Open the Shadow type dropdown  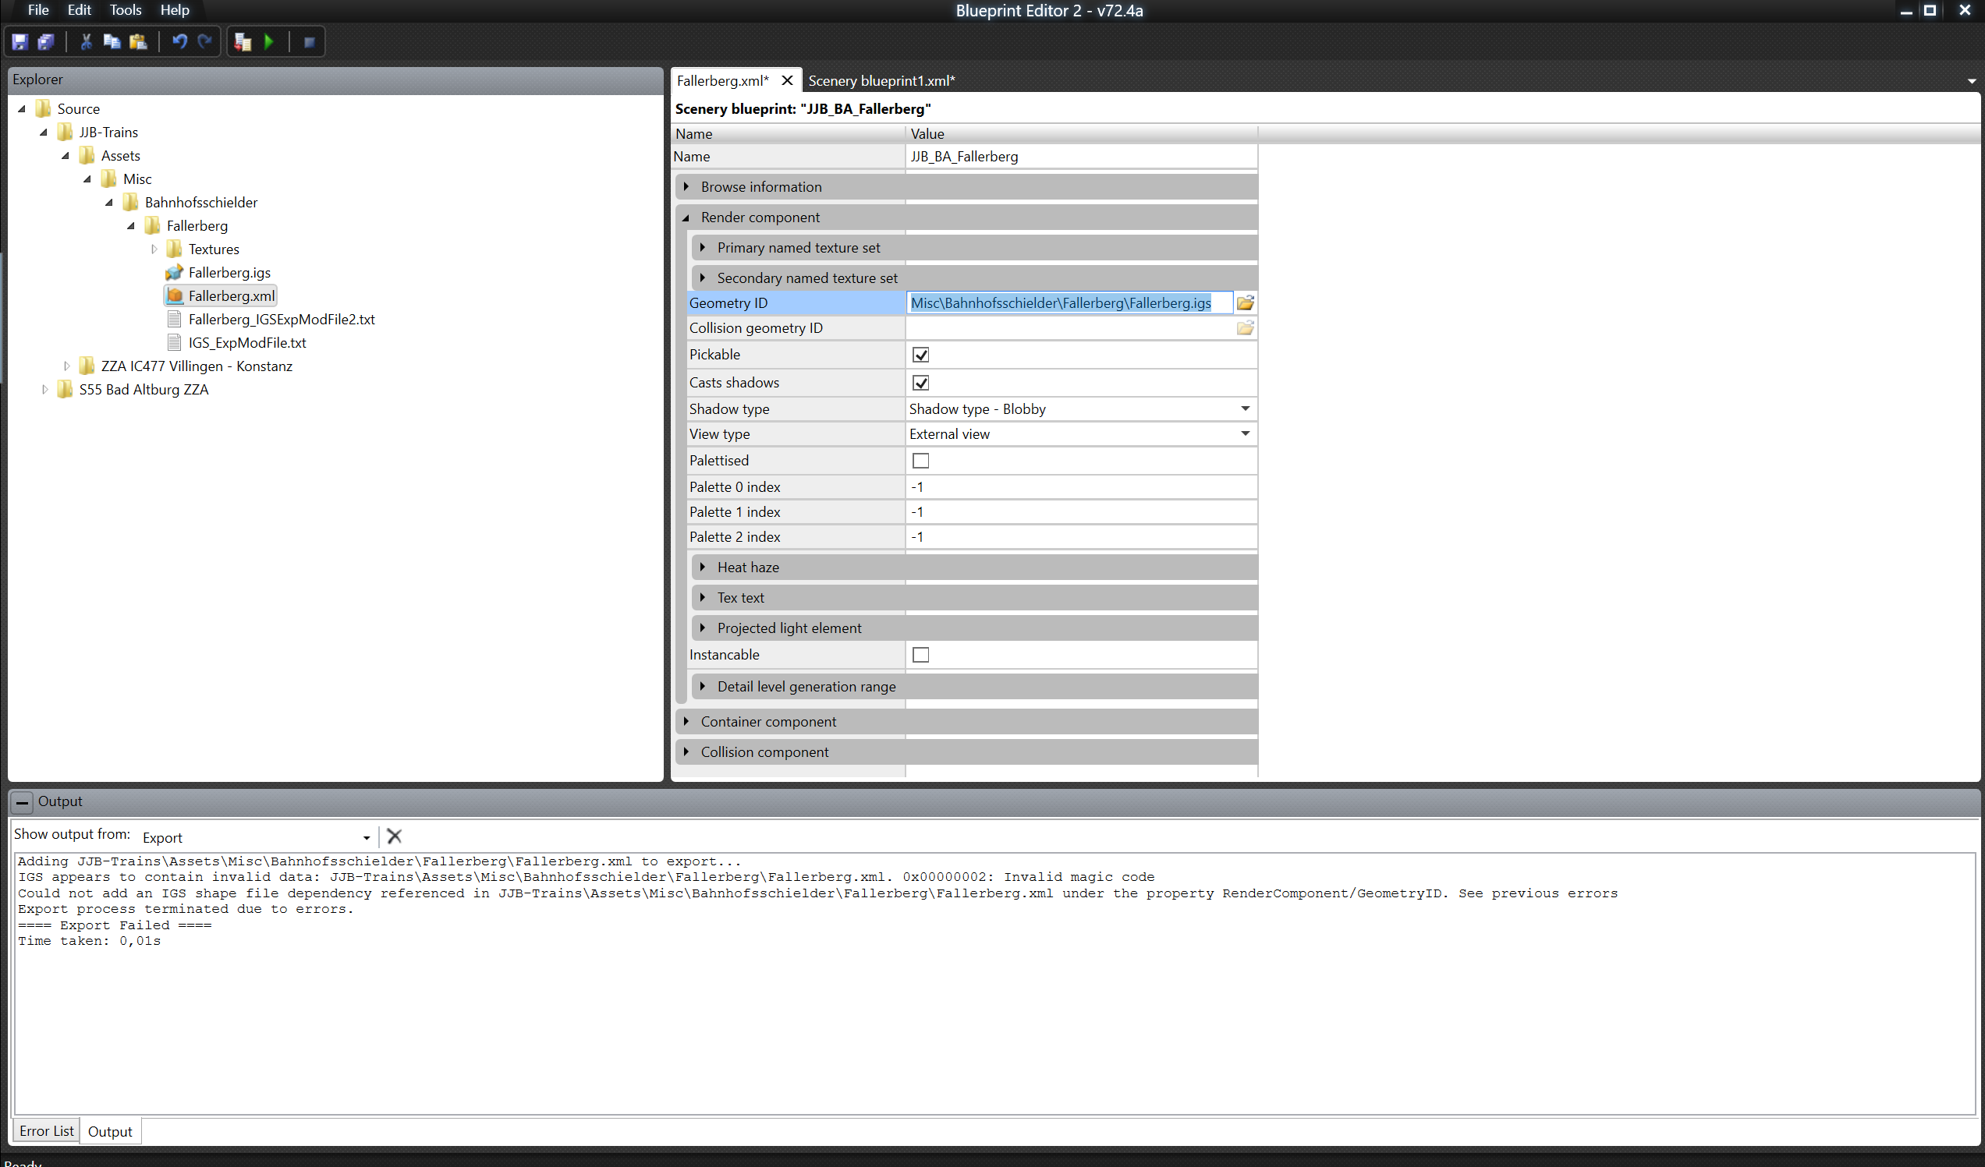pos(1245,408)
